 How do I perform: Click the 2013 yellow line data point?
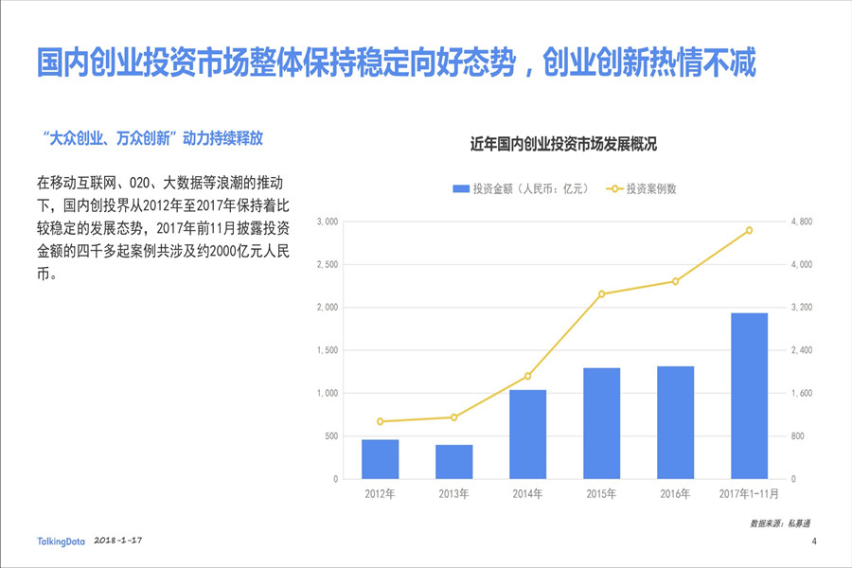pos(453,417)
